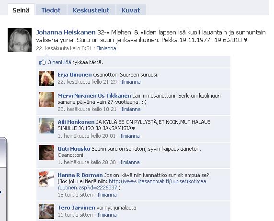Open Mervi Niiranen Os Tikkanen's avatar
Image resolution: width=274 pixels, height=221 pixels.
(x=46, y=99)
